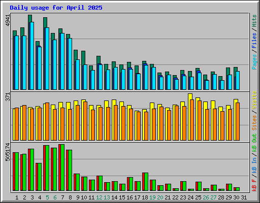Click day label 24 on the x-axis

click(x=190, y=197)
